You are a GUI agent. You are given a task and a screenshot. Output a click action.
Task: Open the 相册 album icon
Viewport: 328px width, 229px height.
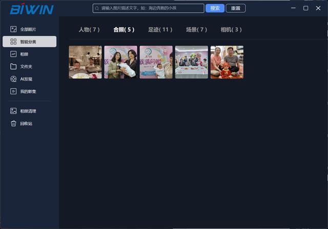point(13,54)
